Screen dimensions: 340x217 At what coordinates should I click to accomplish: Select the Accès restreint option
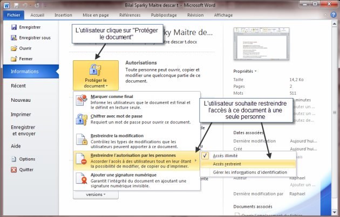pyautogui.click(x=227, y=164)
